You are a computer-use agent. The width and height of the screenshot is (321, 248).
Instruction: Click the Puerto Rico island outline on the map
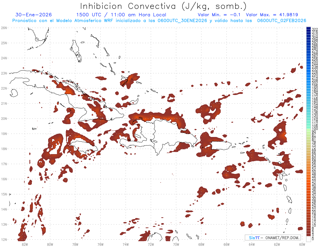[x=221, y=146]
